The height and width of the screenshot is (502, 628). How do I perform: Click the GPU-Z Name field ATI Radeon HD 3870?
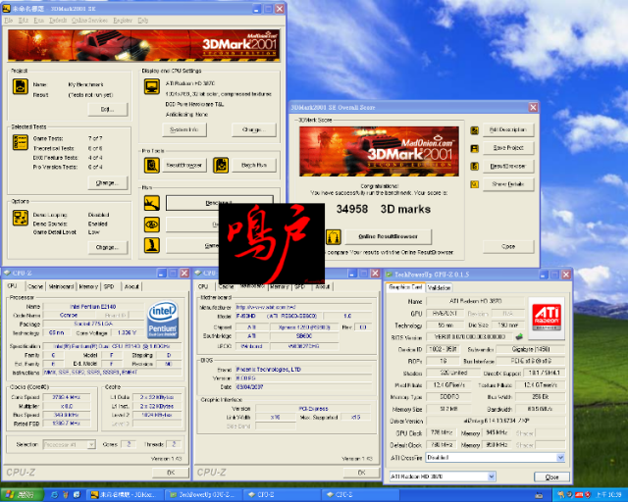(475, 301)
